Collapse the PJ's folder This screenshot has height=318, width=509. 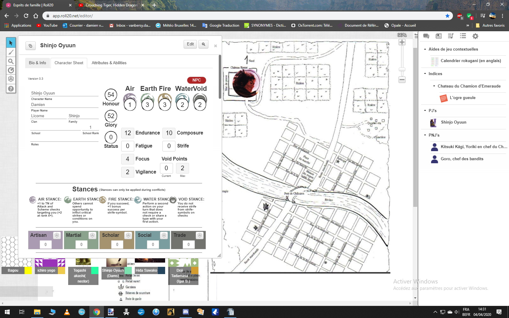425,111
